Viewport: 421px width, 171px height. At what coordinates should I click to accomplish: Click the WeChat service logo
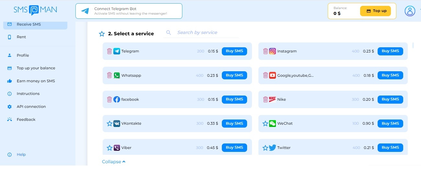pos(272,123)
